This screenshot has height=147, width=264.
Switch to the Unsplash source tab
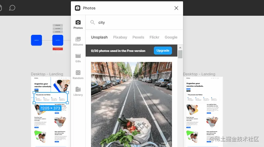[99, 37]
